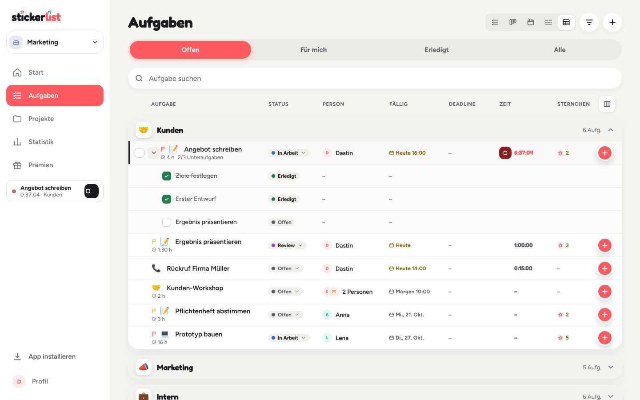Viewport: 640px width, 400px height.
Task: Click the red plus button for Rückruf Firma Müller
Action: click(x=605, y=268)
